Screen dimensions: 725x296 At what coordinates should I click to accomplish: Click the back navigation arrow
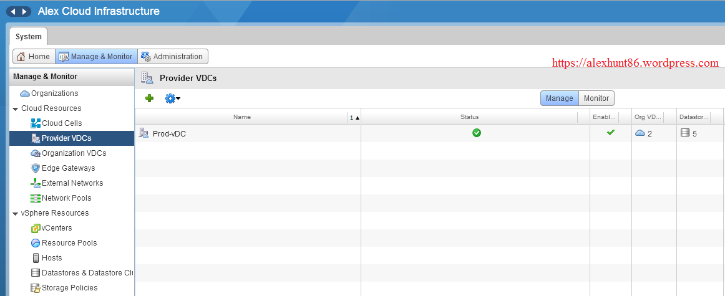pyautogui.click(x=12, y=12)
